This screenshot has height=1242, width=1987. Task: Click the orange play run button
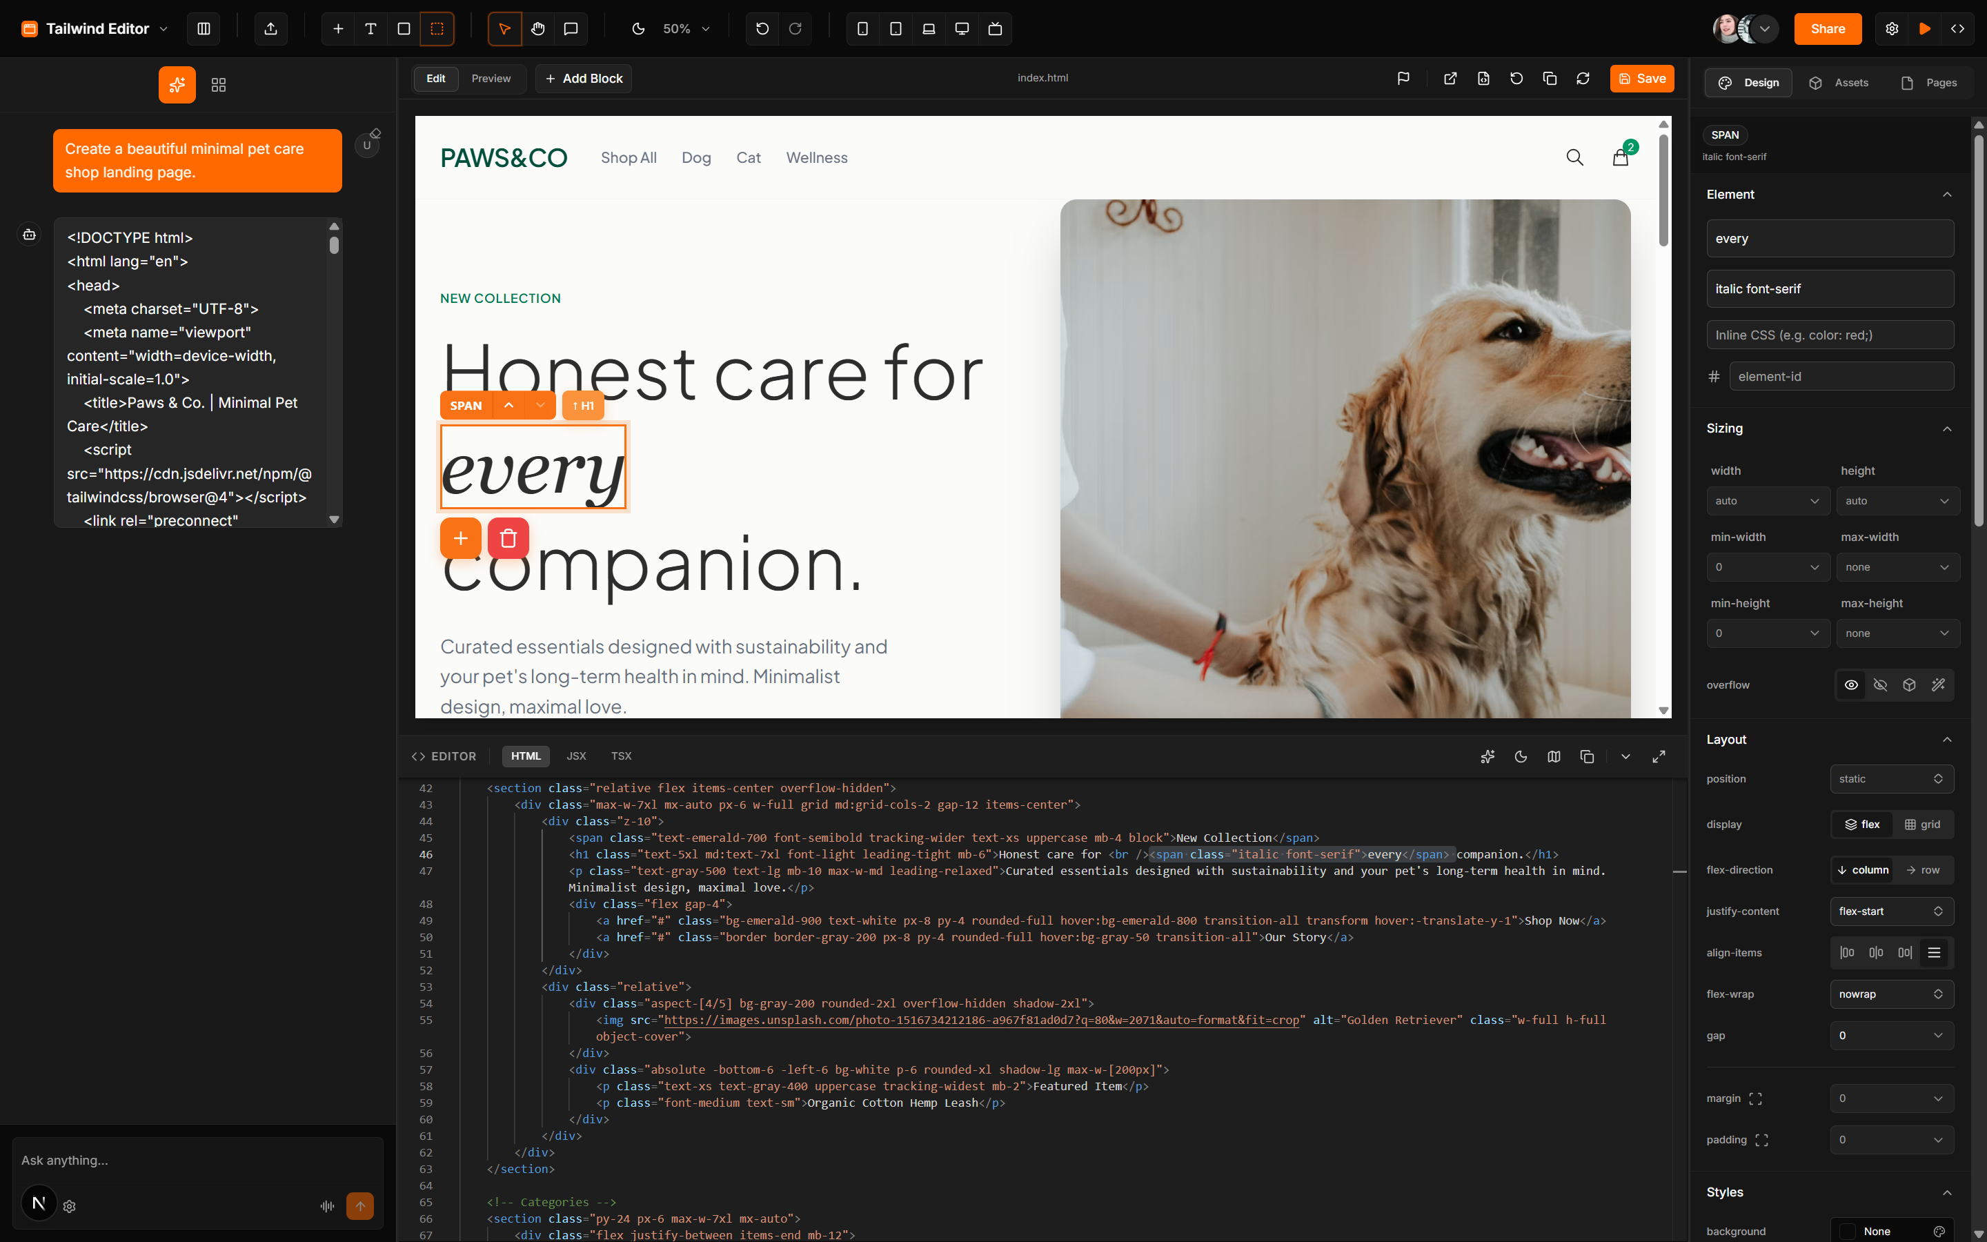(1925, 29)
